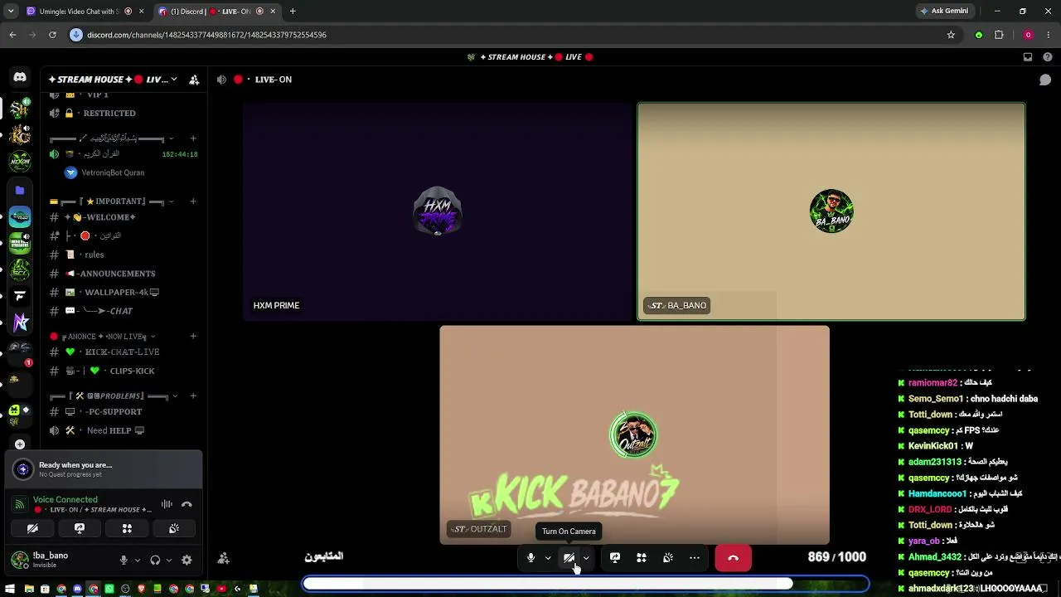Close the Umingle Video Chat tab
The height and width of the screenshot is (597, 1061).
(141, 12)
